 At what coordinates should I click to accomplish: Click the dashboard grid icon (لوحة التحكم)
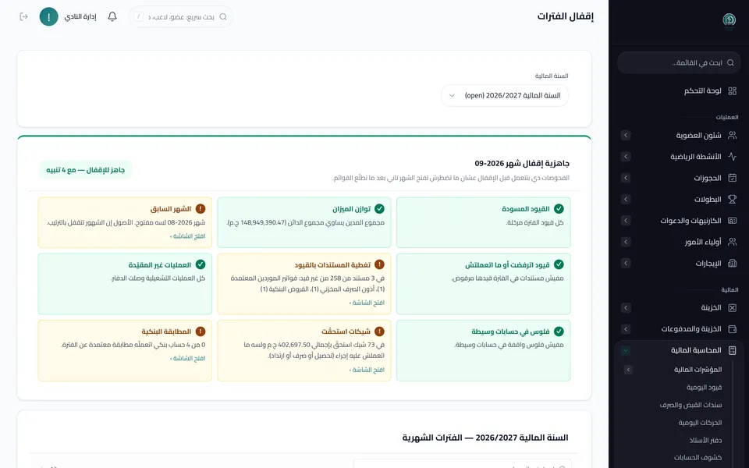[733, 90]
